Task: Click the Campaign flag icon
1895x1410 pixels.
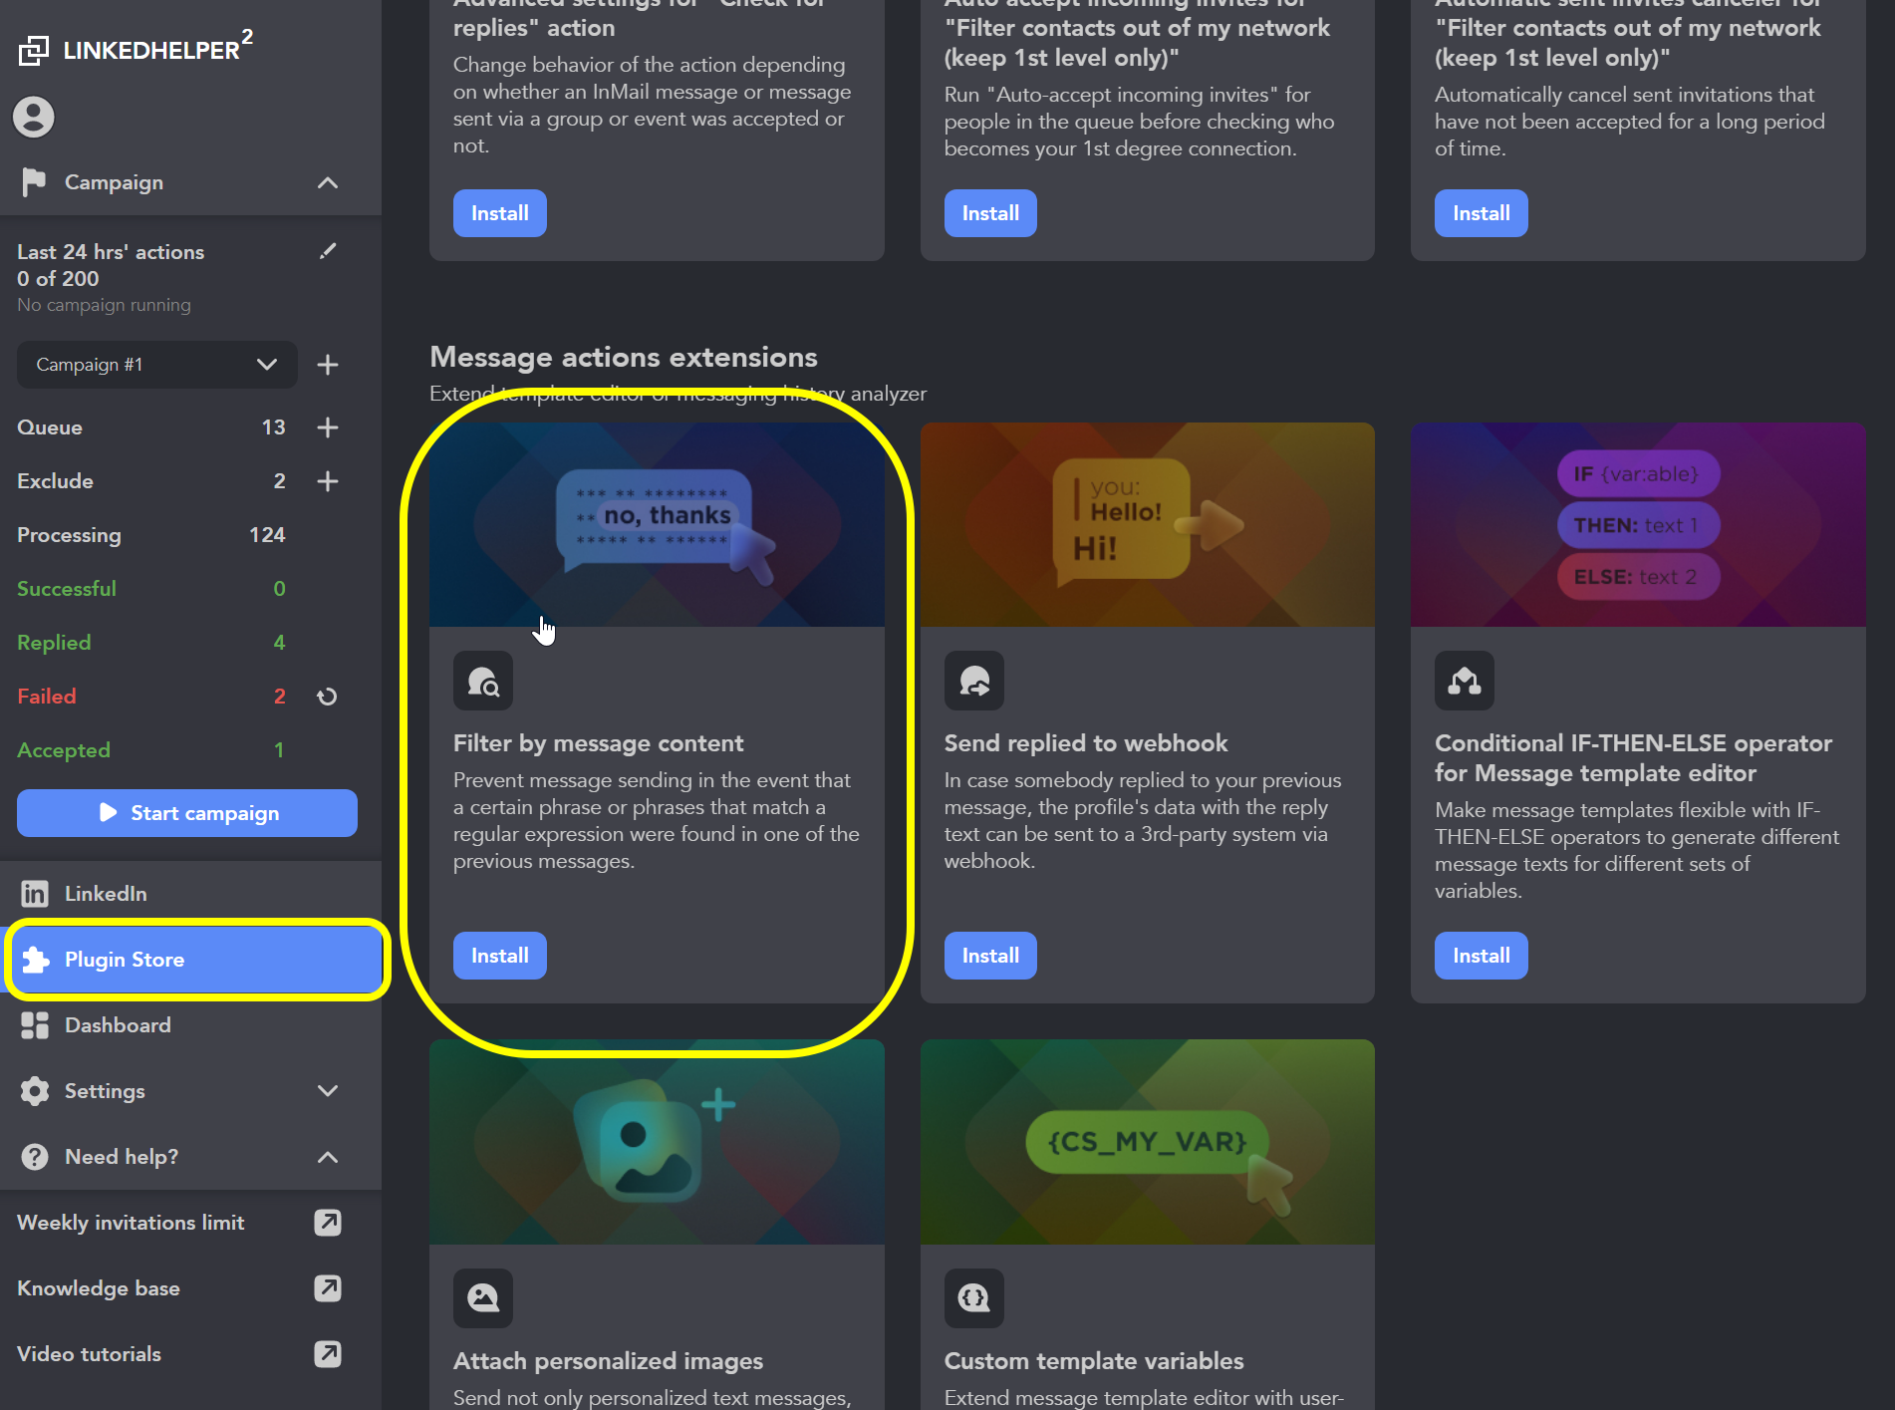Action: point(34,182)
